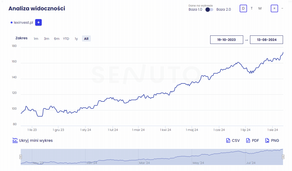
Task: Click the blue plus icon beside lexinvest.pl
Action: coord(38,23)
